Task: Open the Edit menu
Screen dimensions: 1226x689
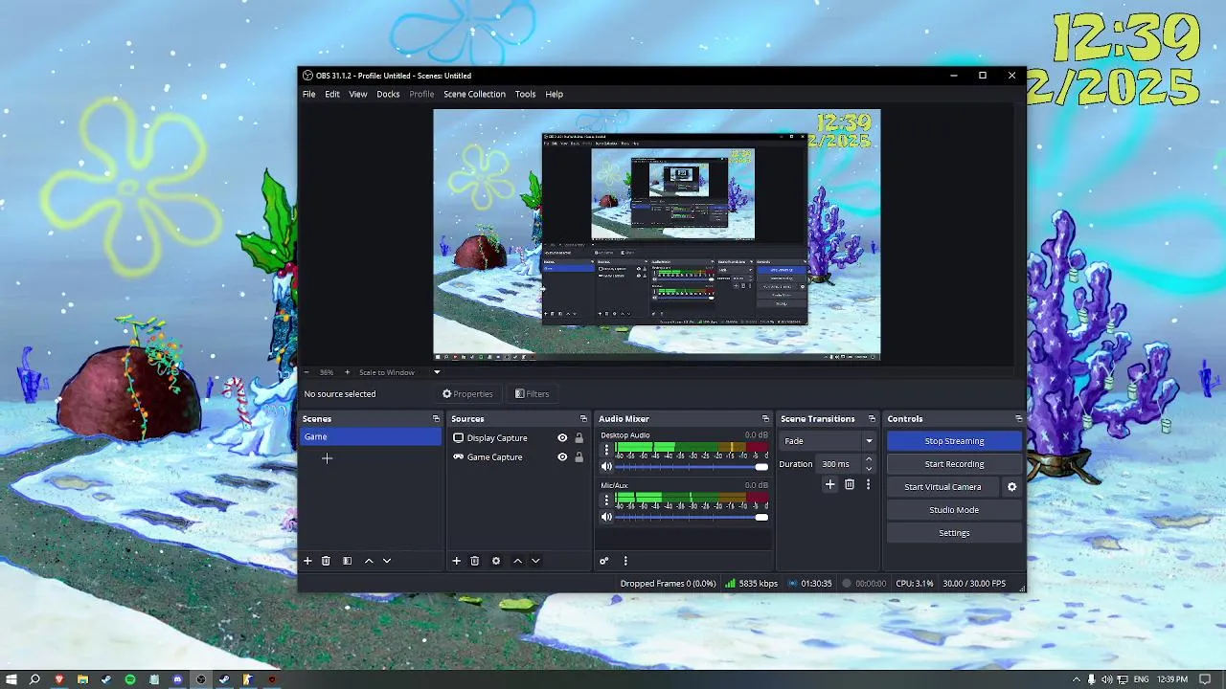Action: pyautogui.click(x=332, y=94)
